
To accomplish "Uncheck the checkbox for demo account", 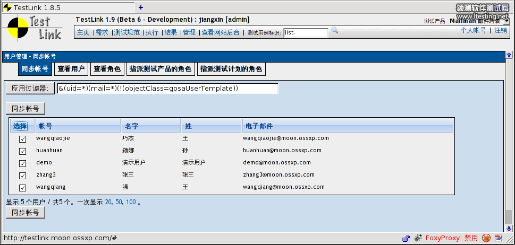I will 23,163.
